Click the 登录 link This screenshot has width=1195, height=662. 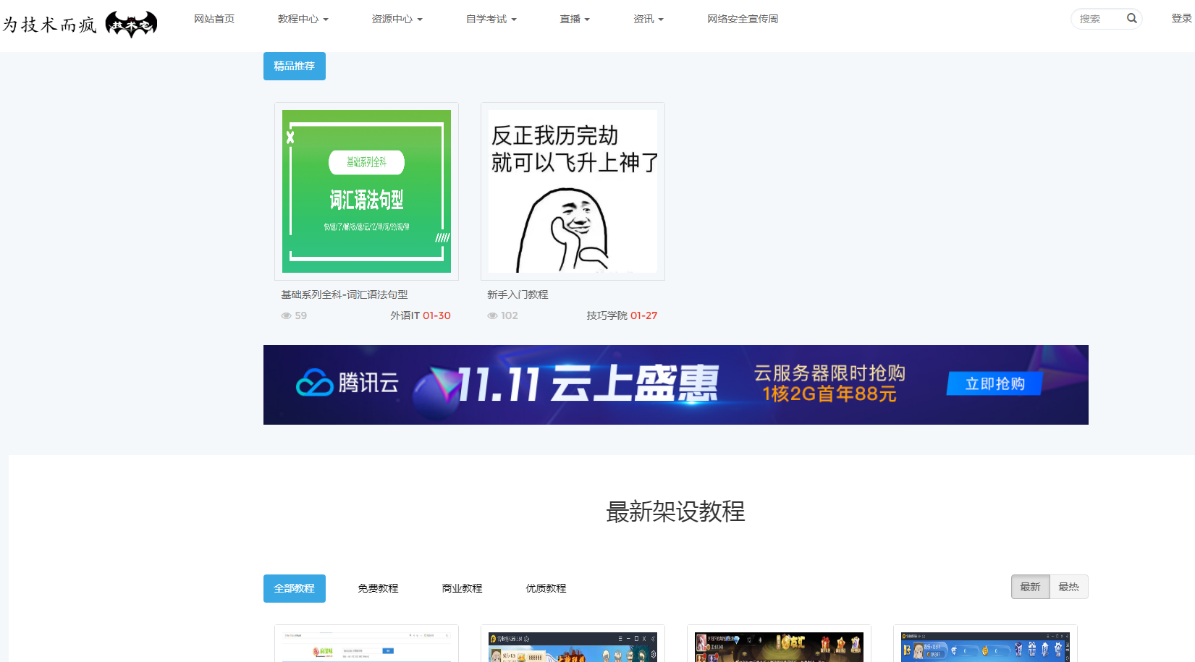click(x=1181, y=19)
